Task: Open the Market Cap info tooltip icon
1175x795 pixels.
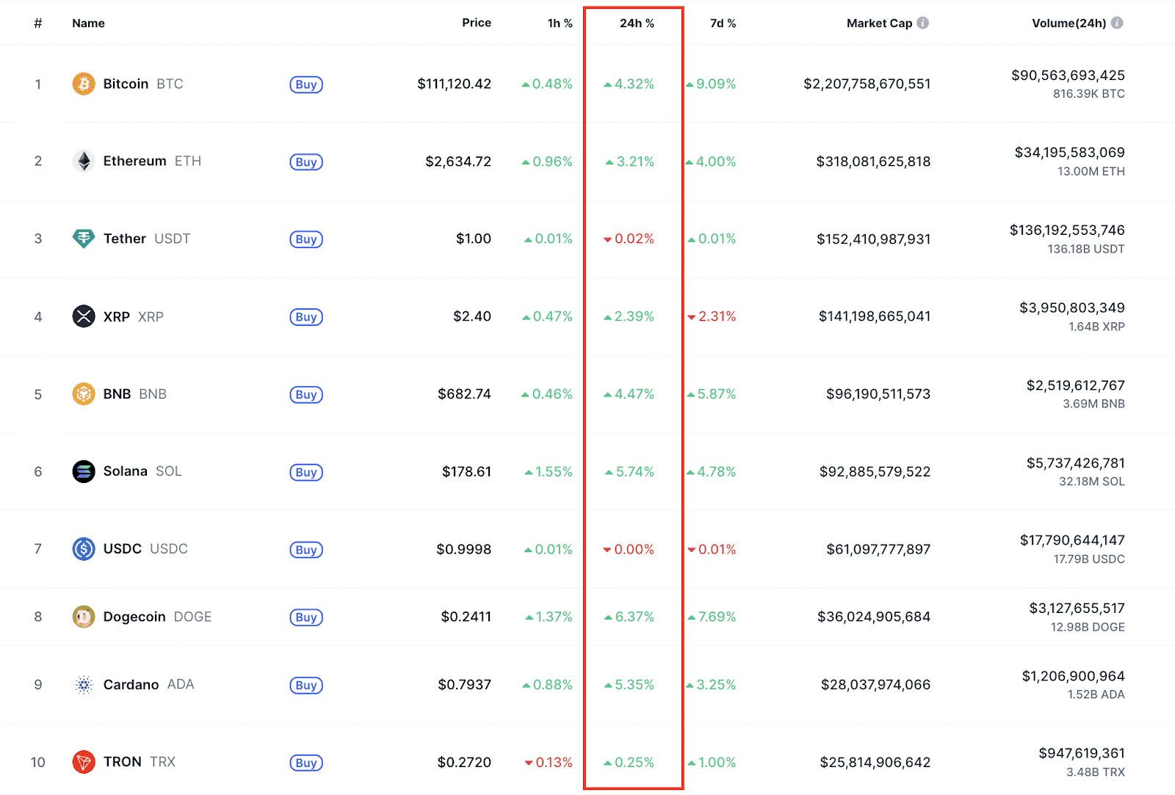Action: tap(923, 23)
